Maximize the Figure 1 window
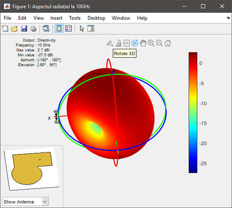The height and width of the screenshot is (208, 232). [x=203, y=6]
